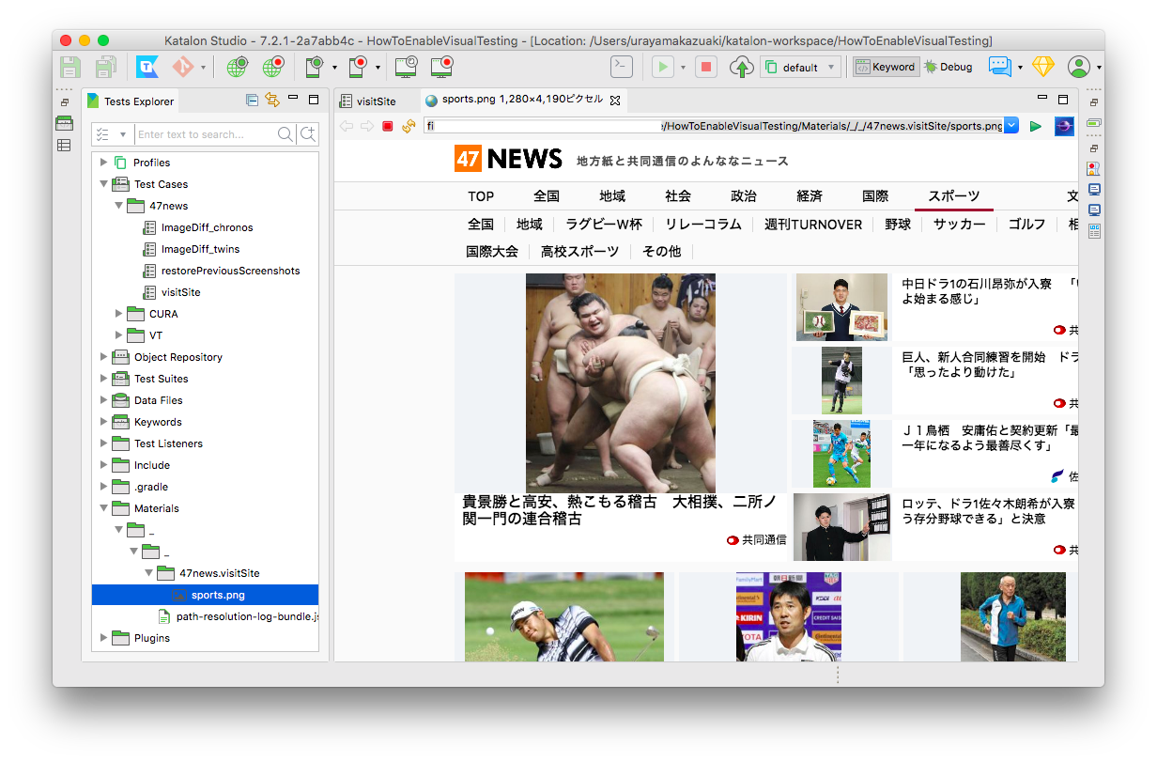Select the Spy Web object icon
Image resolution: width=1157 pixels, height=762 pixels.
237,67
